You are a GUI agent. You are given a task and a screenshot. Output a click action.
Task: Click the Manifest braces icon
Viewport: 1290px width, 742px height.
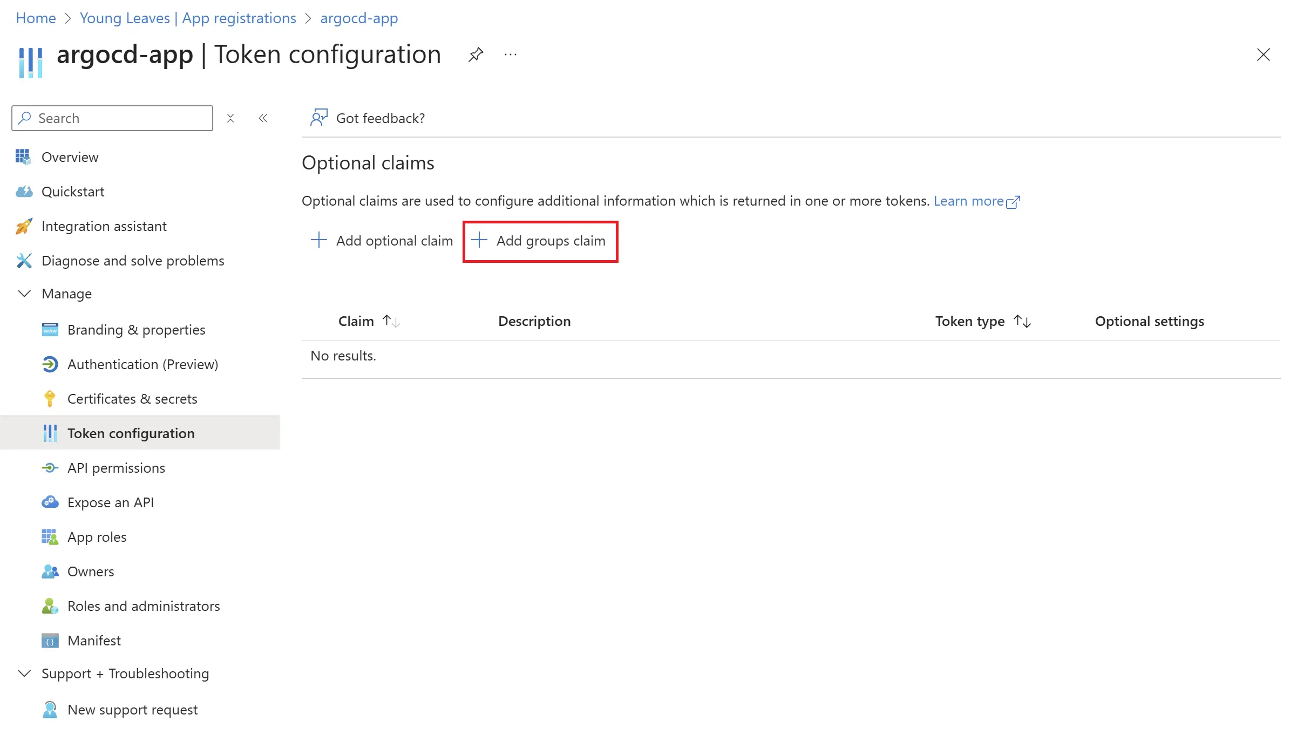coord(50,641)
